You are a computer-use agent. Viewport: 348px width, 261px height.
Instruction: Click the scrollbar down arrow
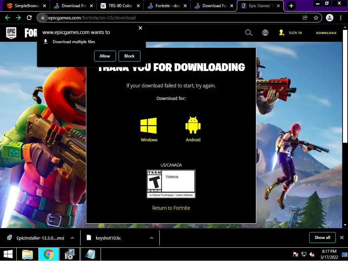pyautogui.click(x=345, y=225)
